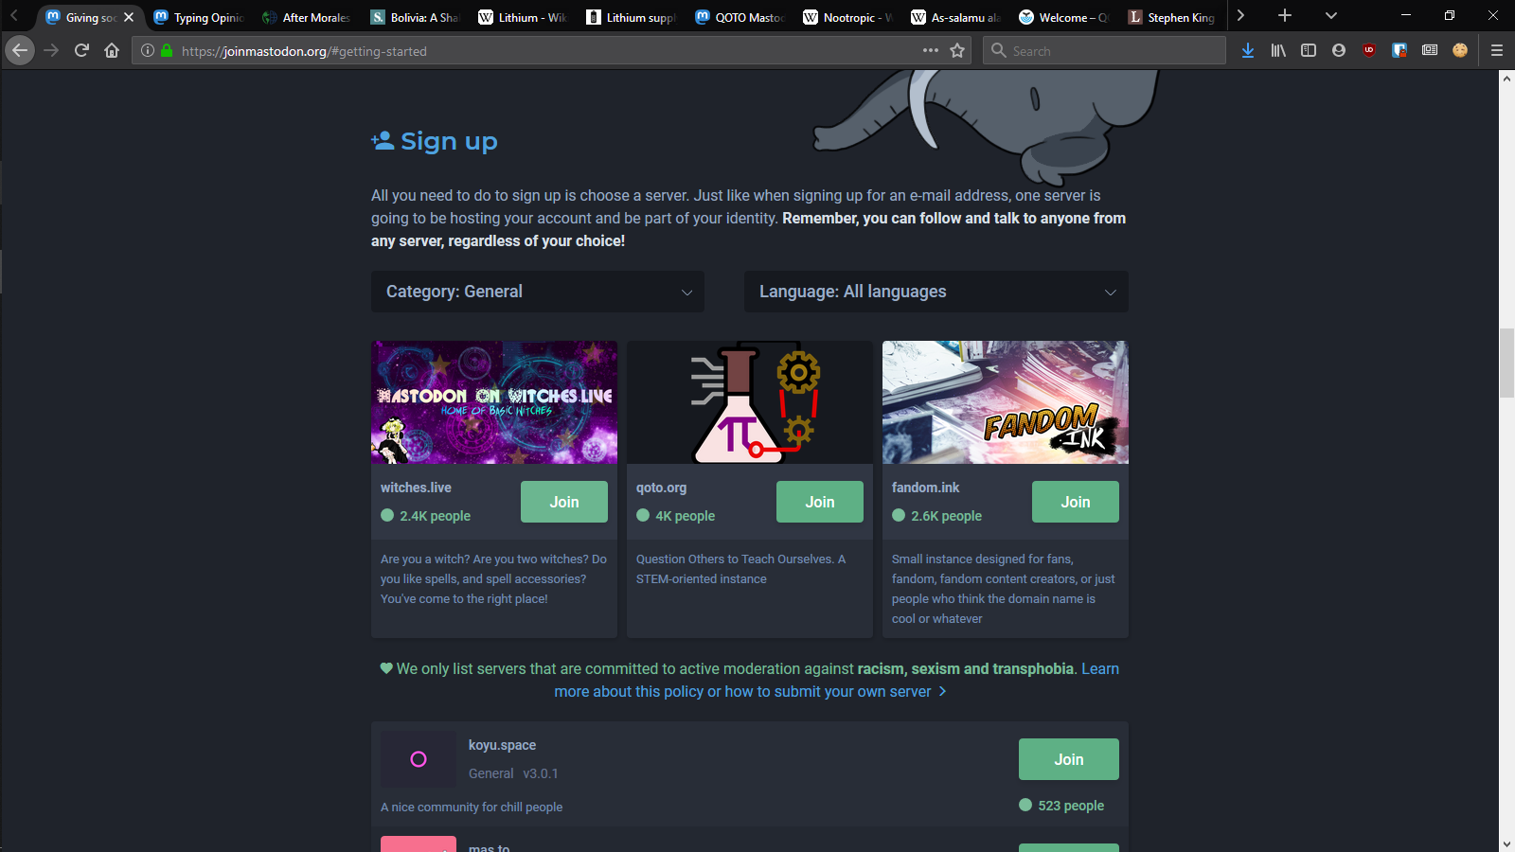
Task: Click the page vertical scrollbar thumb
Action: [1506, 363]
